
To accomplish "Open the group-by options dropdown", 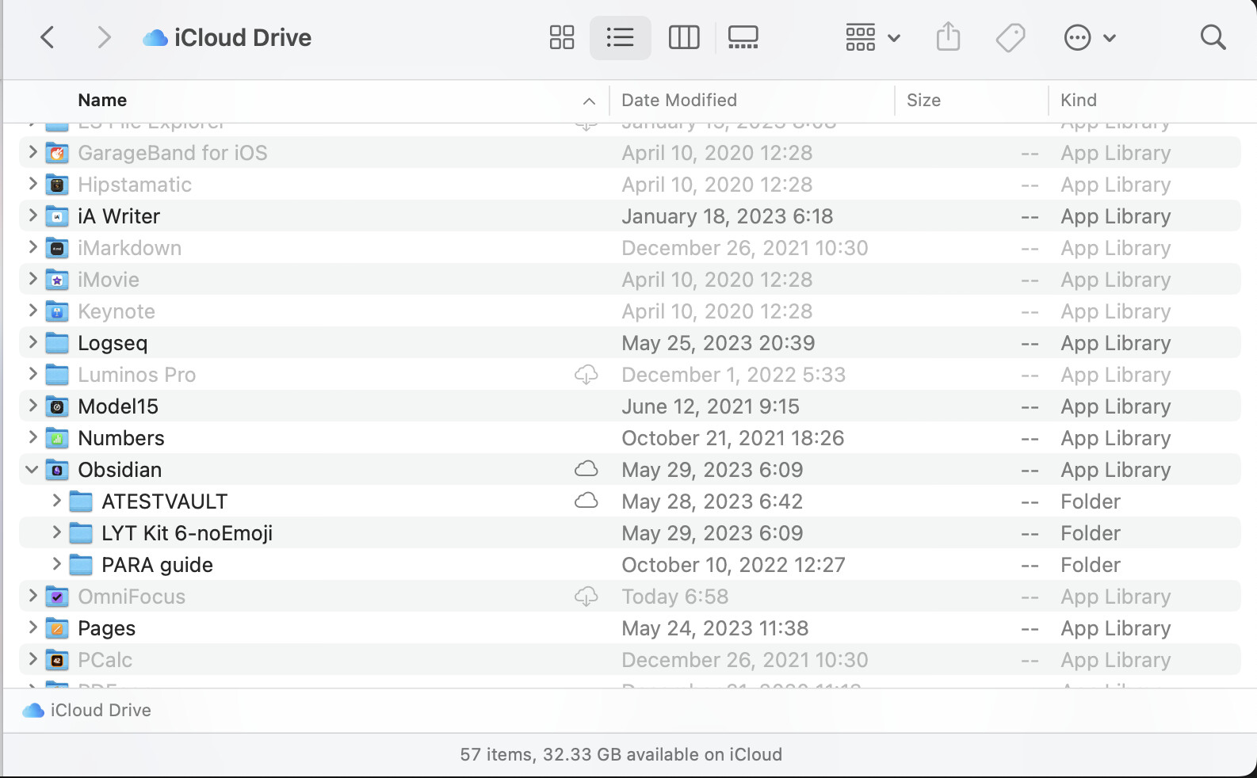I will point(873,37).
